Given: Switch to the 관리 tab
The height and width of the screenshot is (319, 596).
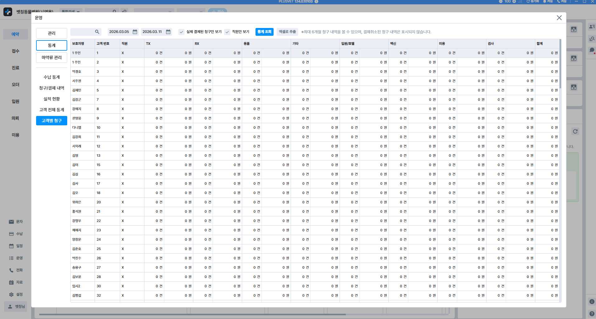Looking at the screenshot, I should pos(52,33).
